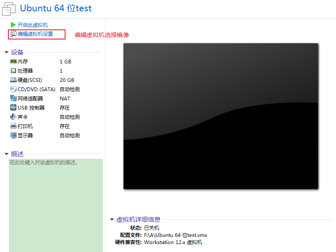Click the green play icon to power on VM

[x=13, y=25]
